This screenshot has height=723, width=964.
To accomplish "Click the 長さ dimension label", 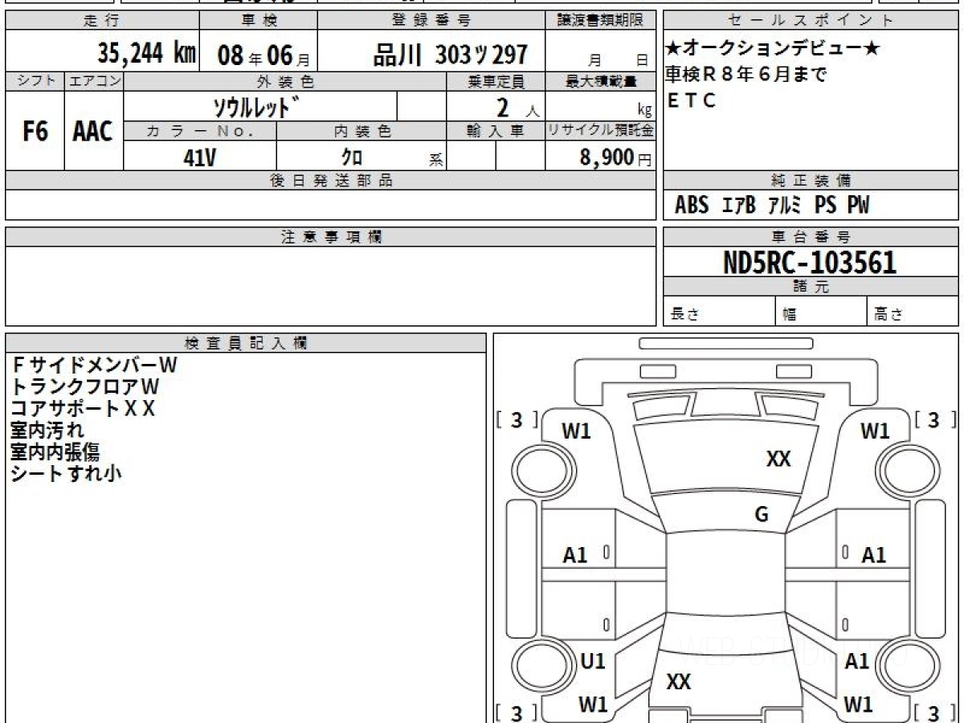I will tap(684, 314).
